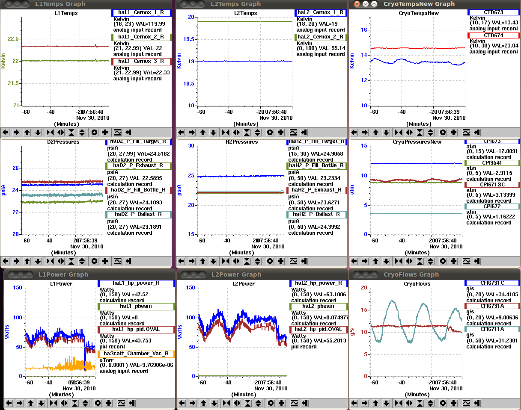Screen dimensions: 521x410
Task: Select the haH2_P_Fill_Bottle_R legend entry
Action: pos(317,166)
